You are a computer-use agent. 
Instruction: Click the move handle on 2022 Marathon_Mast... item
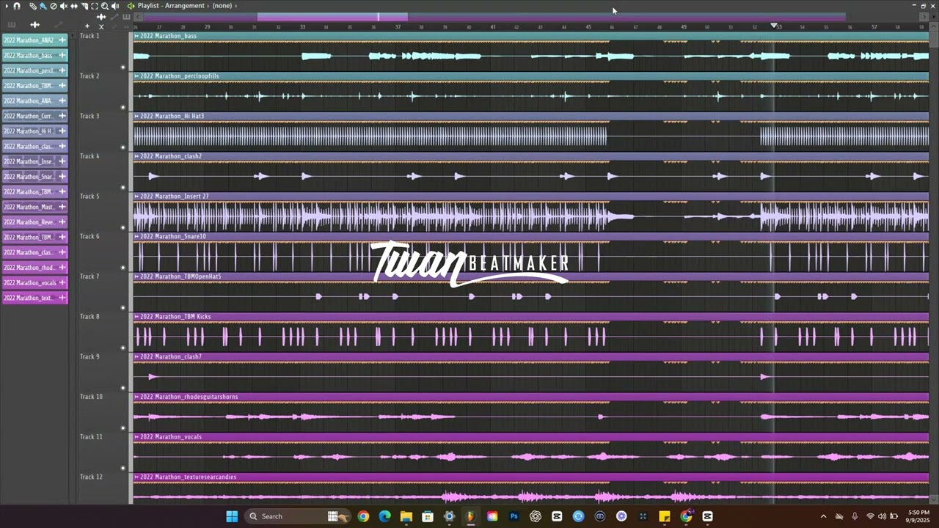coord(62,207)
